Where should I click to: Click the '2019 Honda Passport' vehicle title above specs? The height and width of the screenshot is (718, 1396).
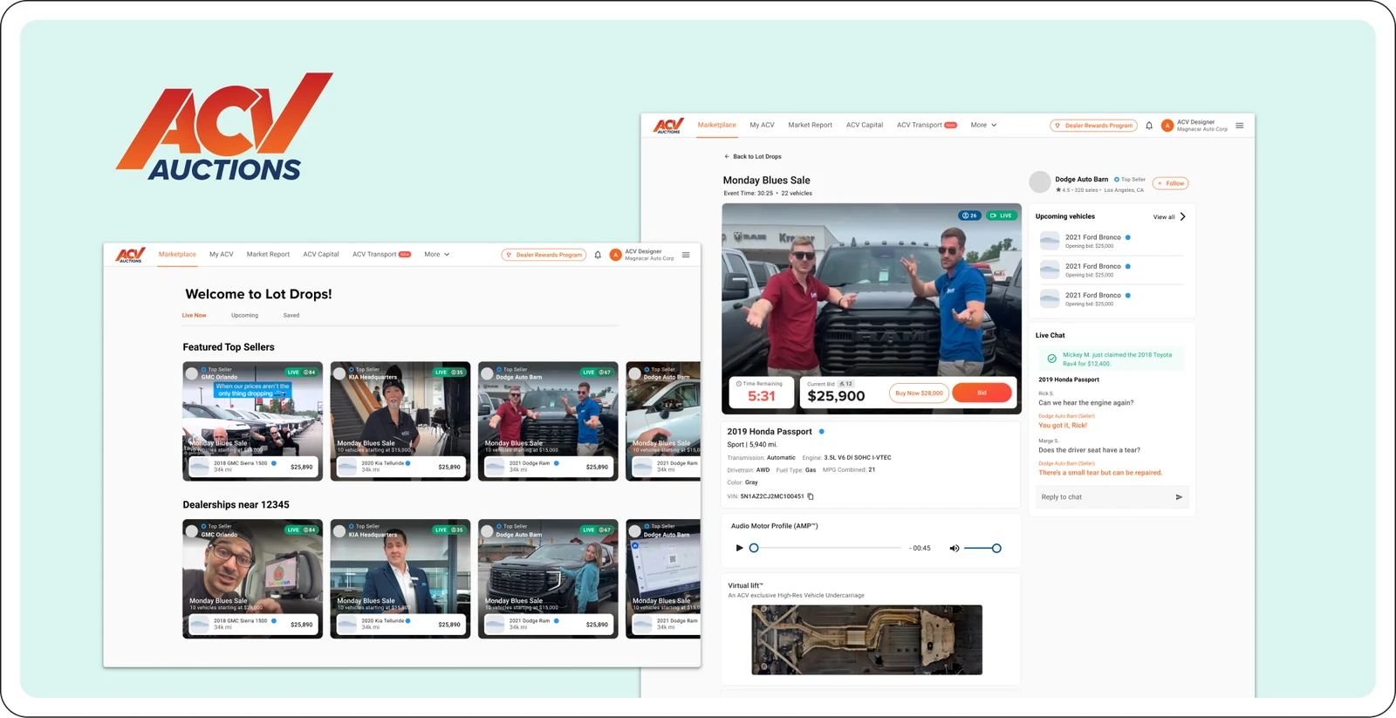pyautogui.click(x=770, y=432)
